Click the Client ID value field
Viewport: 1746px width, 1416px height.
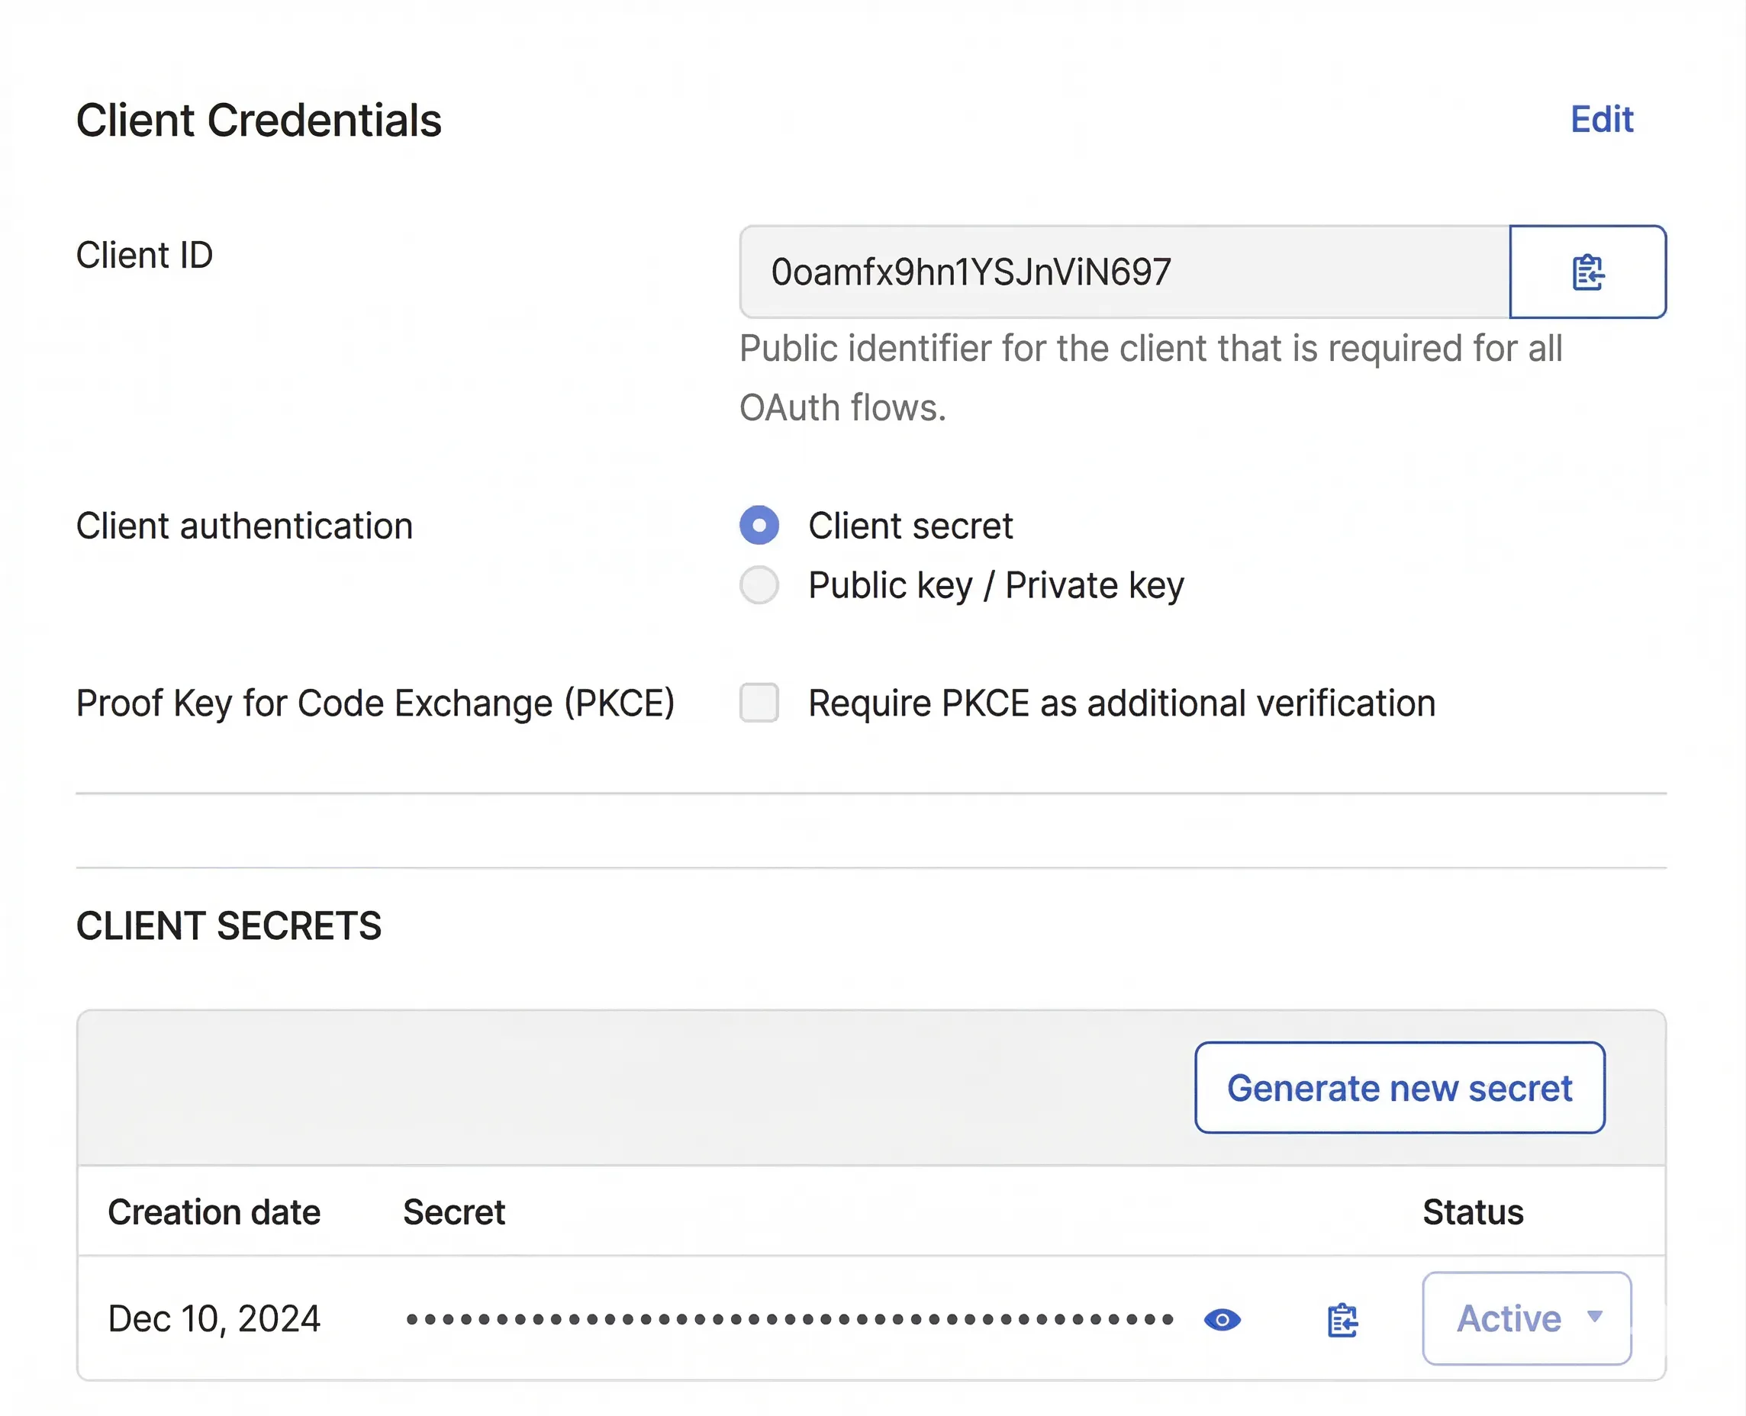pyautogui.click(x=1124, y=272)
